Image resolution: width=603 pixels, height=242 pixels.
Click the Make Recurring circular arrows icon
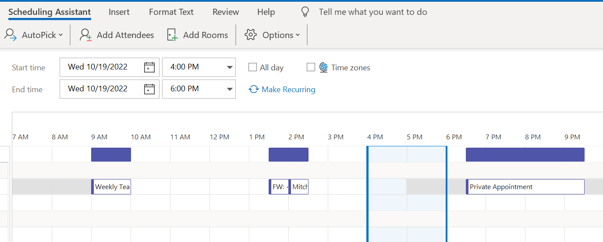coord(253,89)
